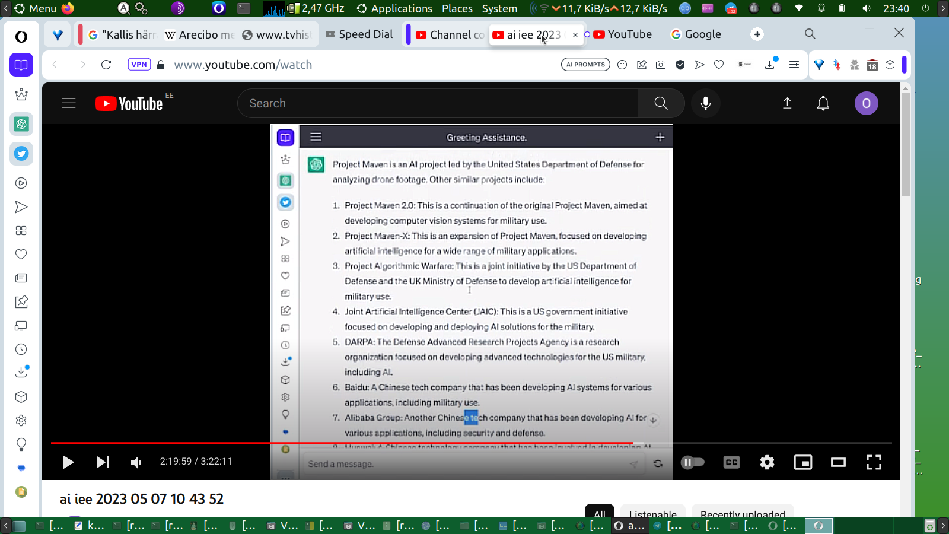The width and height of the screenshot is (949, 534).
Task: Open ChatGPT in Opera sidebar
Action: tap(21, 124)
